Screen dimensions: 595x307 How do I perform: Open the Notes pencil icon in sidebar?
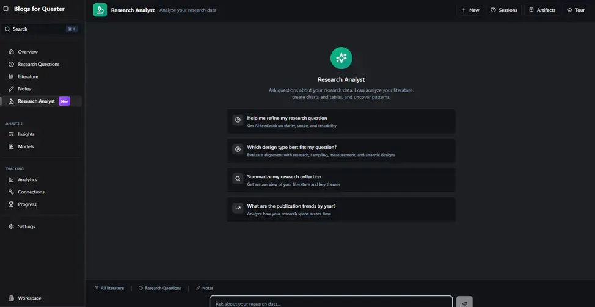(12, 88)
